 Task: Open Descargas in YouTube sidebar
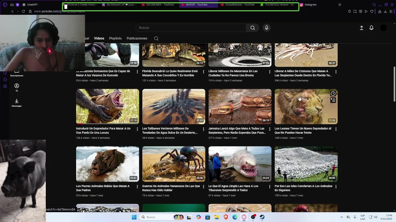pyautogui.click(x=17, y=103)
